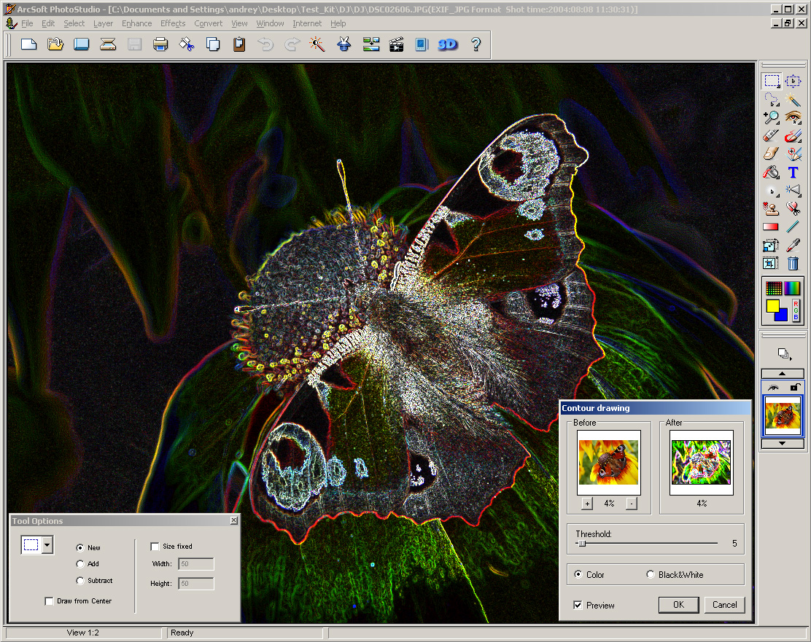Open the Enhance menu
Image resolution: width=811 pixels, height=642 pixels.
point(136,23)
